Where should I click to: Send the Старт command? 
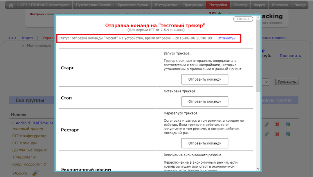pyautogui.click(x=205, y=79)
